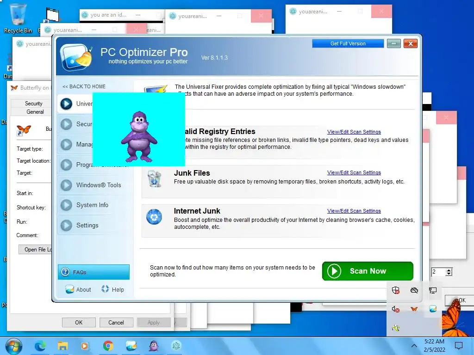The height and width of the screenshot is (355, 474).
Task: Click the Junk Files heading text
Action: [192, 173]
